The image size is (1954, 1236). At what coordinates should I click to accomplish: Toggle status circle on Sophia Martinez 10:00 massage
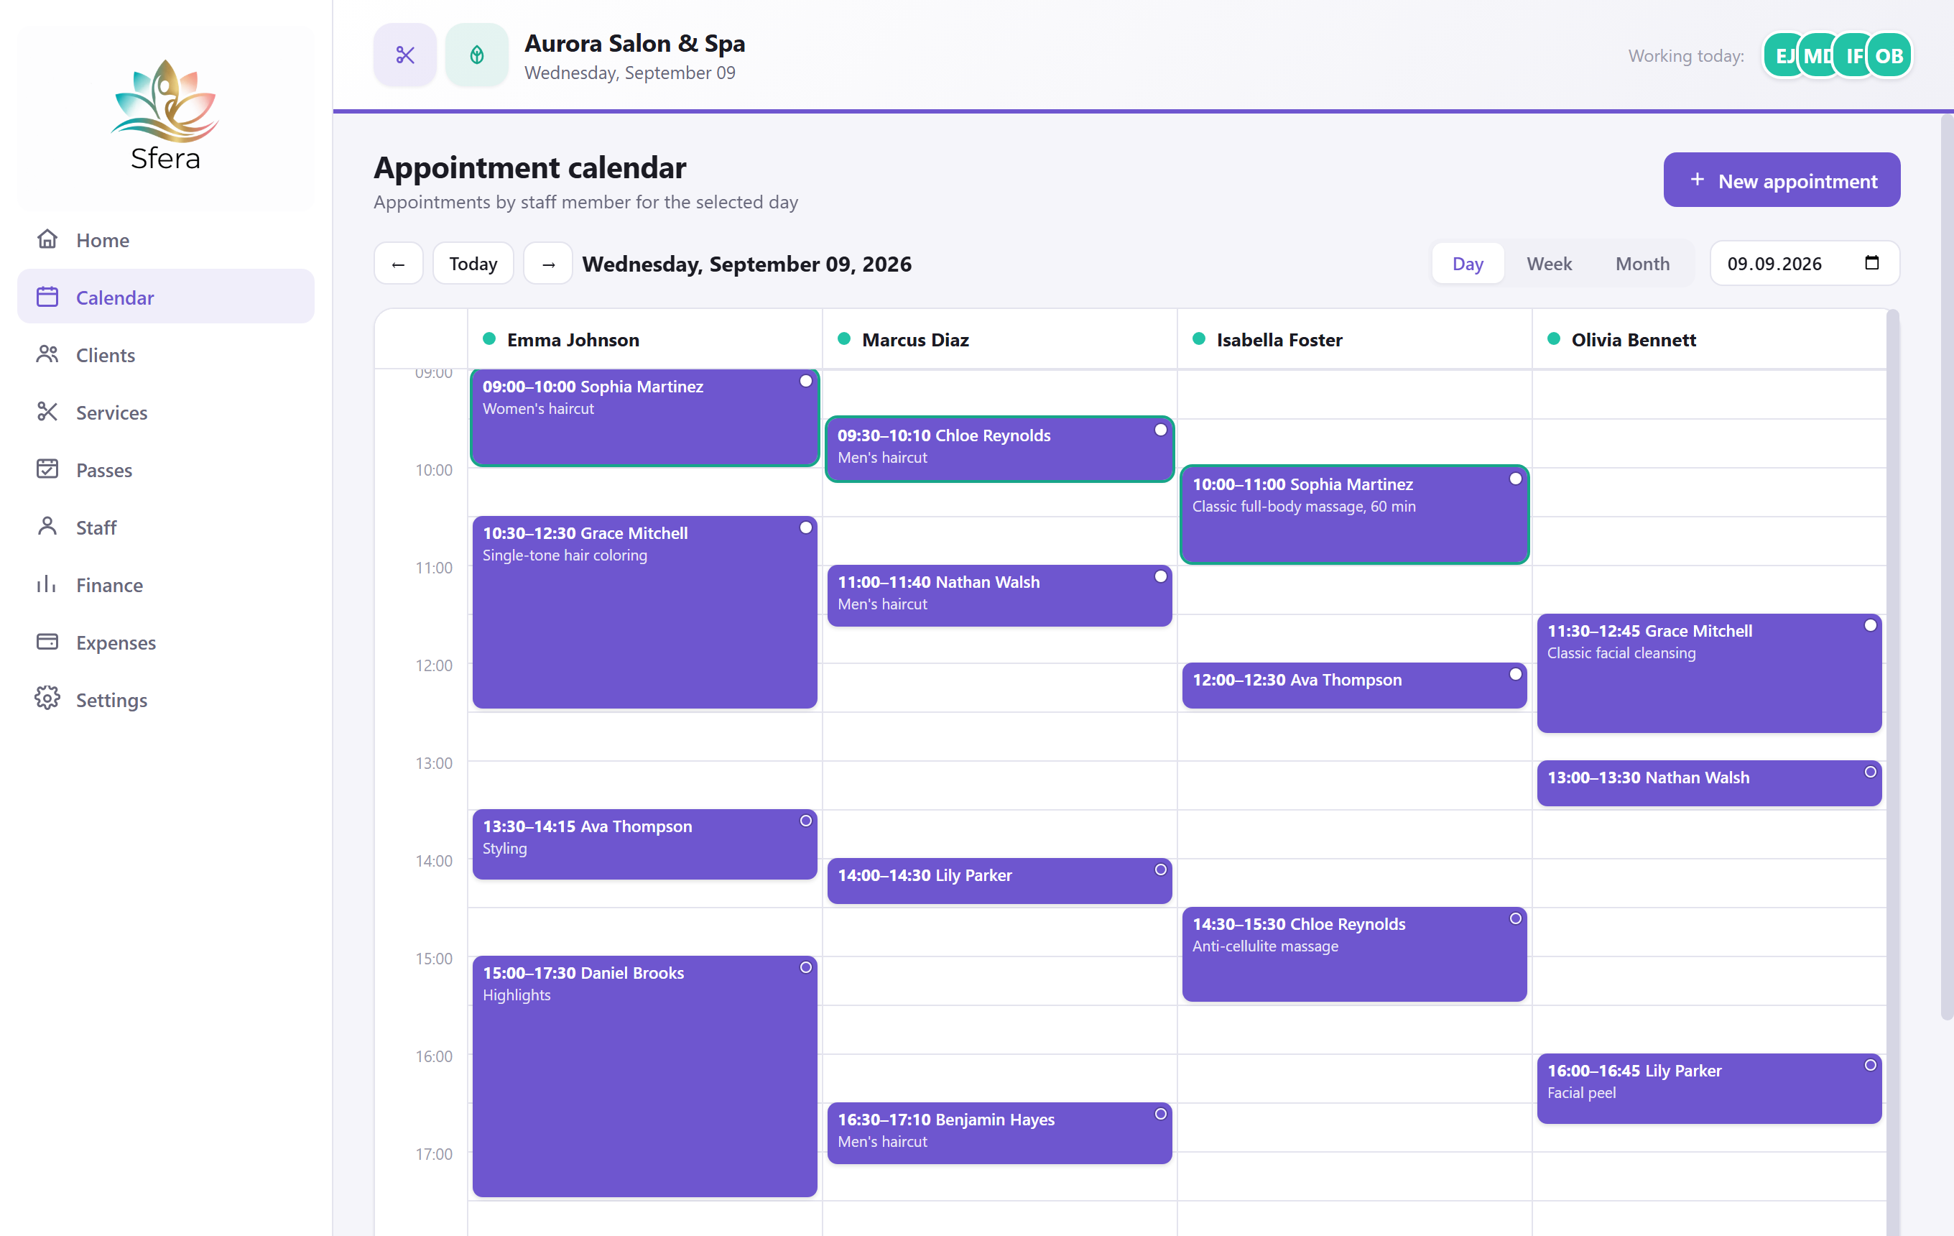[x=1515, y=479]
